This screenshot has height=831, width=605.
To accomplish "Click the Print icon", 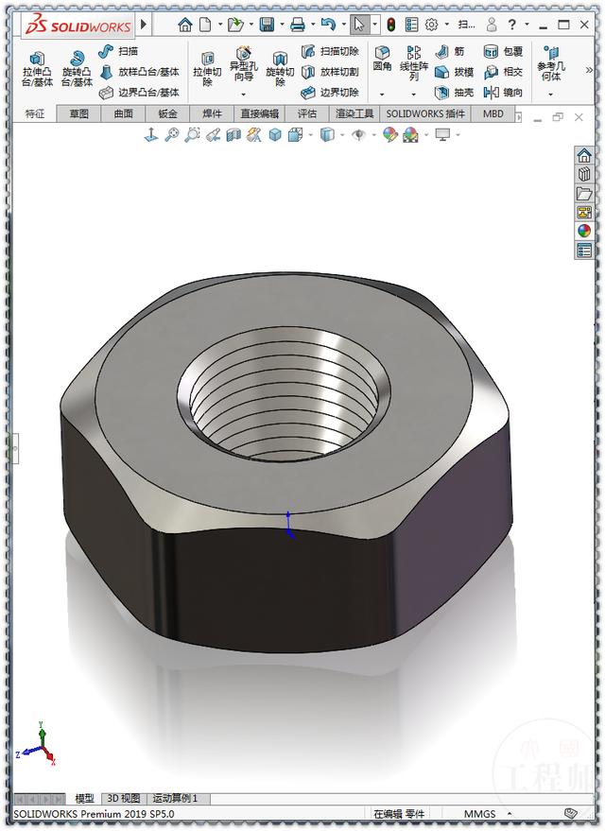I will [298, 25].
